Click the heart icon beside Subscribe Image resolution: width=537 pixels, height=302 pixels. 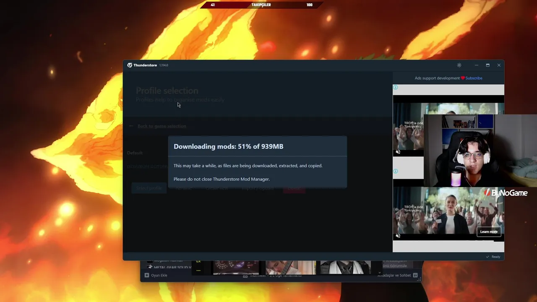pyautogui.click(x=463, y=78)
